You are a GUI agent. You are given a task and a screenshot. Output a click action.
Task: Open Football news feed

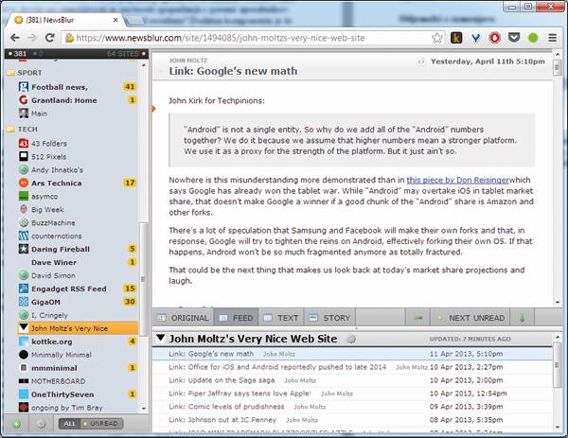(x=78, y=87)
